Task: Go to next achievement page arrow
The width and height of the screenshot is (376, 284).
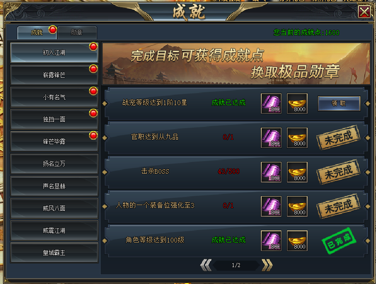Action: click(267, 265)
